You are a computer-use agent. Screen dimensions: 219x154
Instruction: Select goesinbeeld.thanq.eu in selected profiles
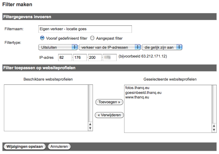coord(143,92)
